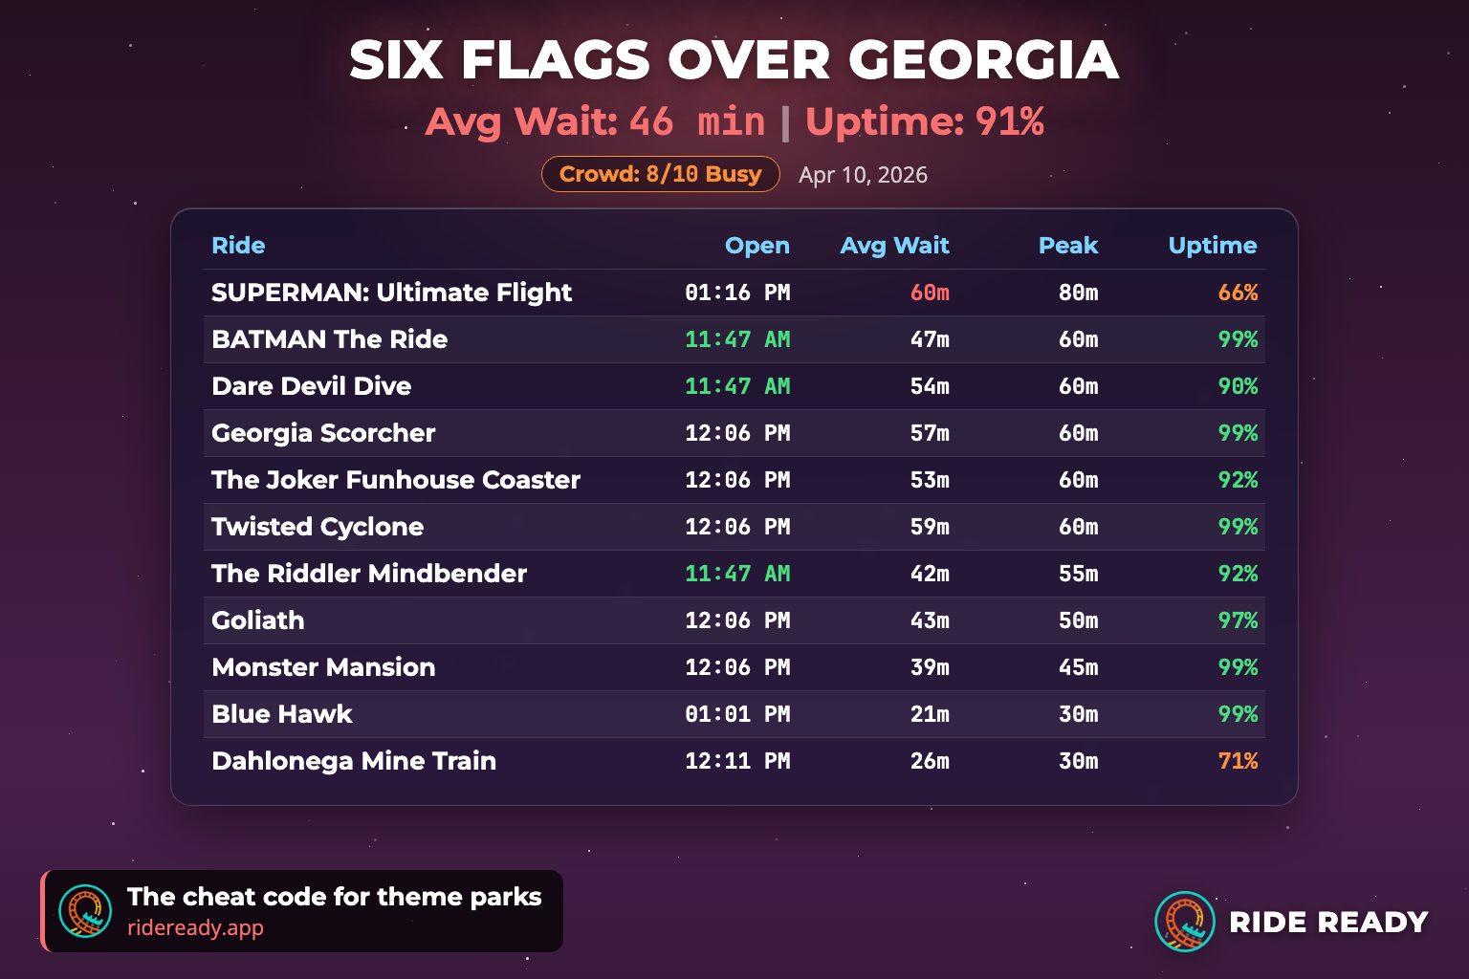This screenshot has height=979, width=1469.
Task: Click Dahlonega Mine Train's 26m average wait
Action: point(931,761)
